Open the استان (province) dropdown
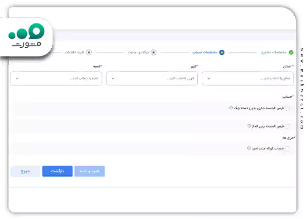This screenshot has height=219, width=307. 248,78
